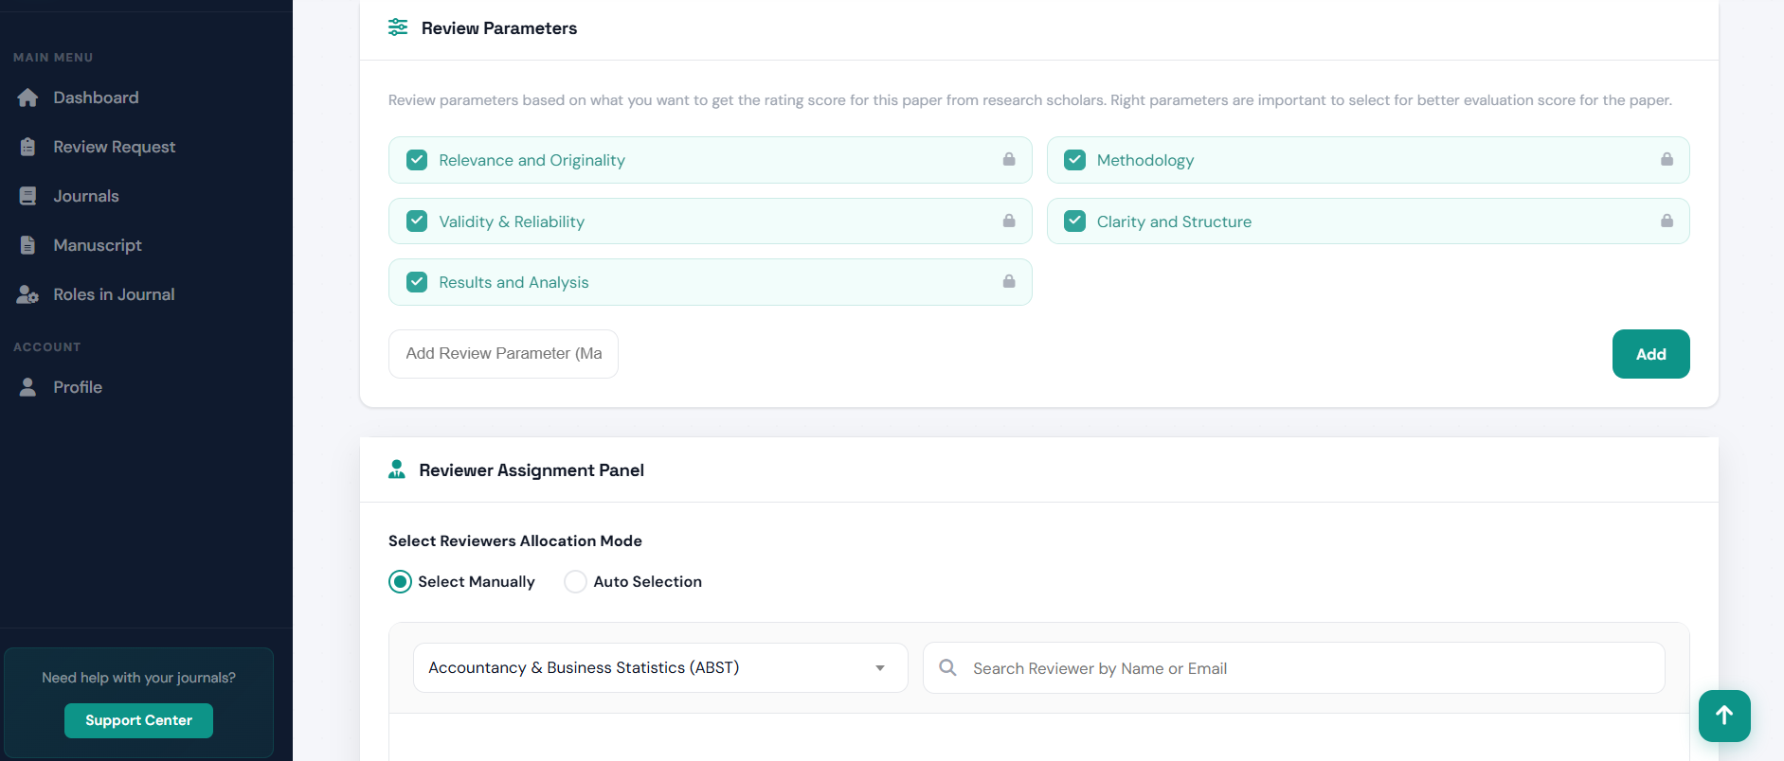The height and width of the screenshot is (761, 1784).
Task: Click the lock icon on Relevance and Originality
Action: coord(1009,159)
